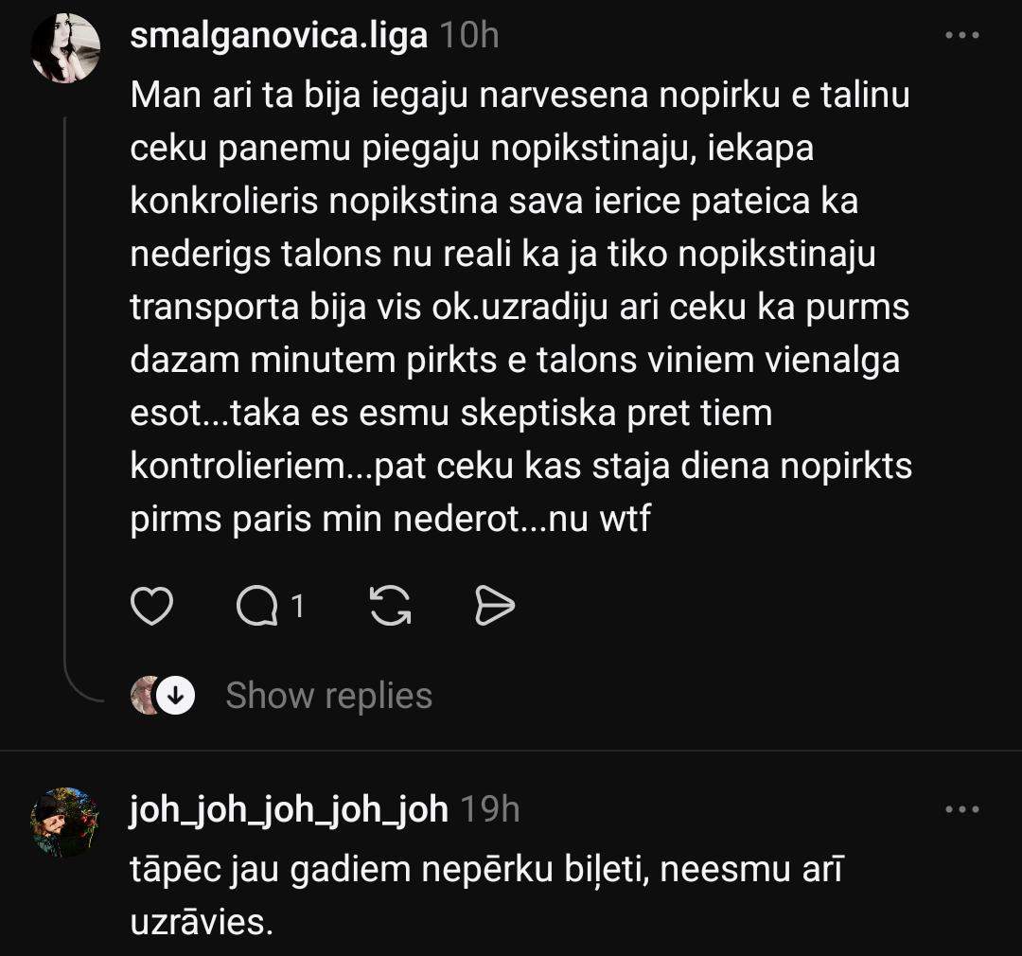Like the smalganovica.liga post with heart icon

[151, 607]
